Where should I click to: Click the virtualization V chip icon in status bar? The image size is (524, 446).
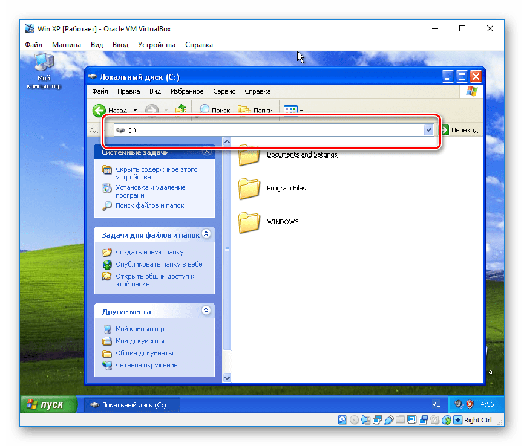434,419
